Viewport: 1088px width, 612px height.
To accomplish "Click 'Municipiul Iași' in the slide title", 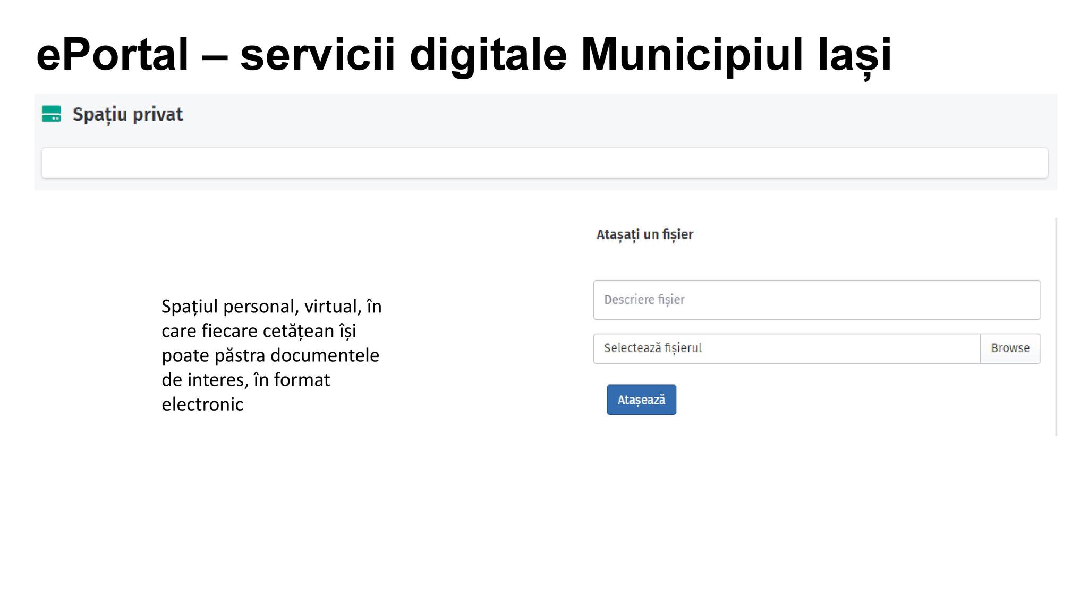I will click(x=736, y=54).
